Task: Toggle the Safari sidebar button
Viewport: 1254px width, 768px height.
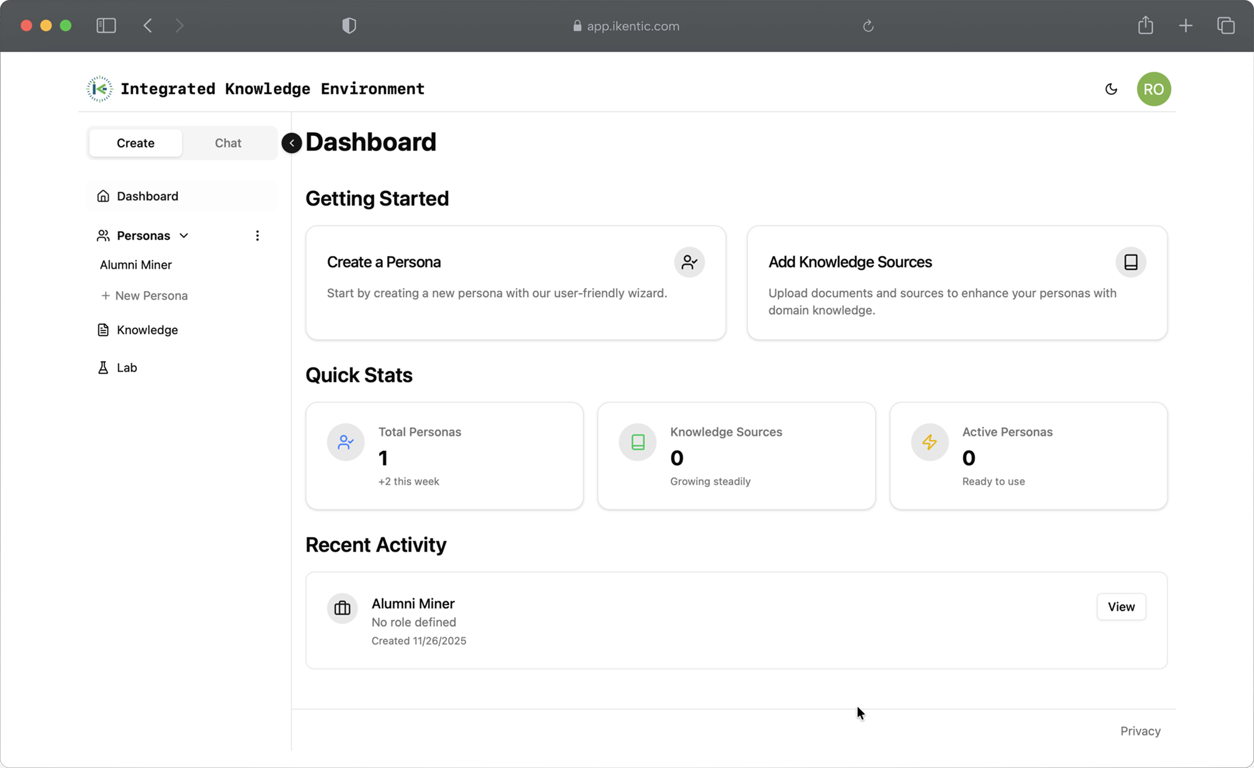Action: (x=106, y=25)
